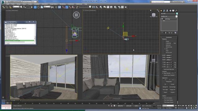Select the Select and Link tool

click(x=3, y=7)
